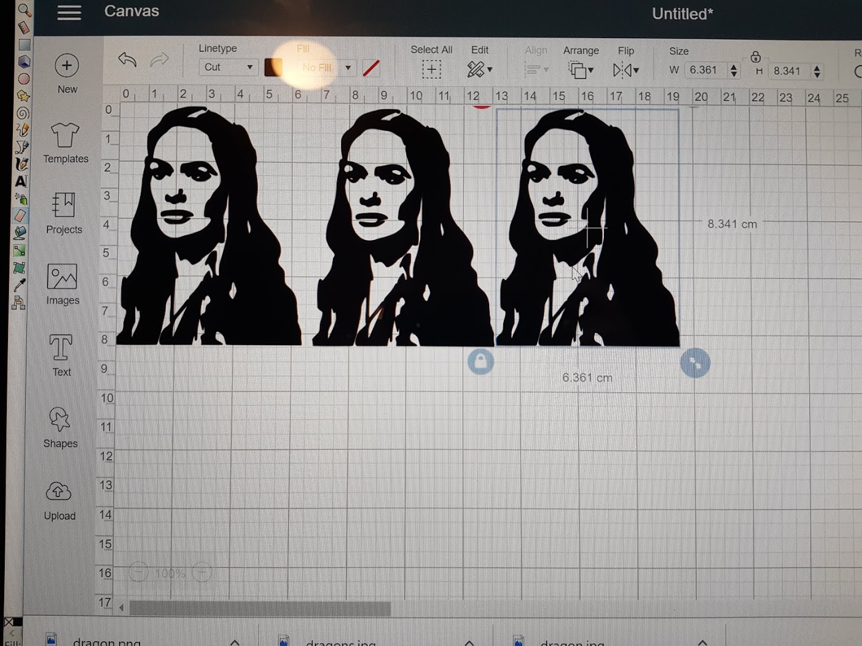The width and height of the screenshot is (862, 646).
Task: Select the Gradient tool in Inkscape toolbox
Action: point(20,251)
